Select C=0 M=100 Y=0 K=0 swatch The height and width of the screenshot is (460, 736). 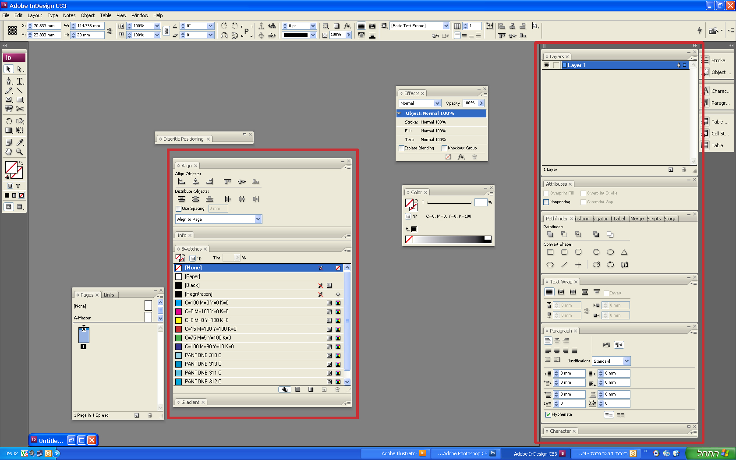pyautogui.click(x=258, y=311)
